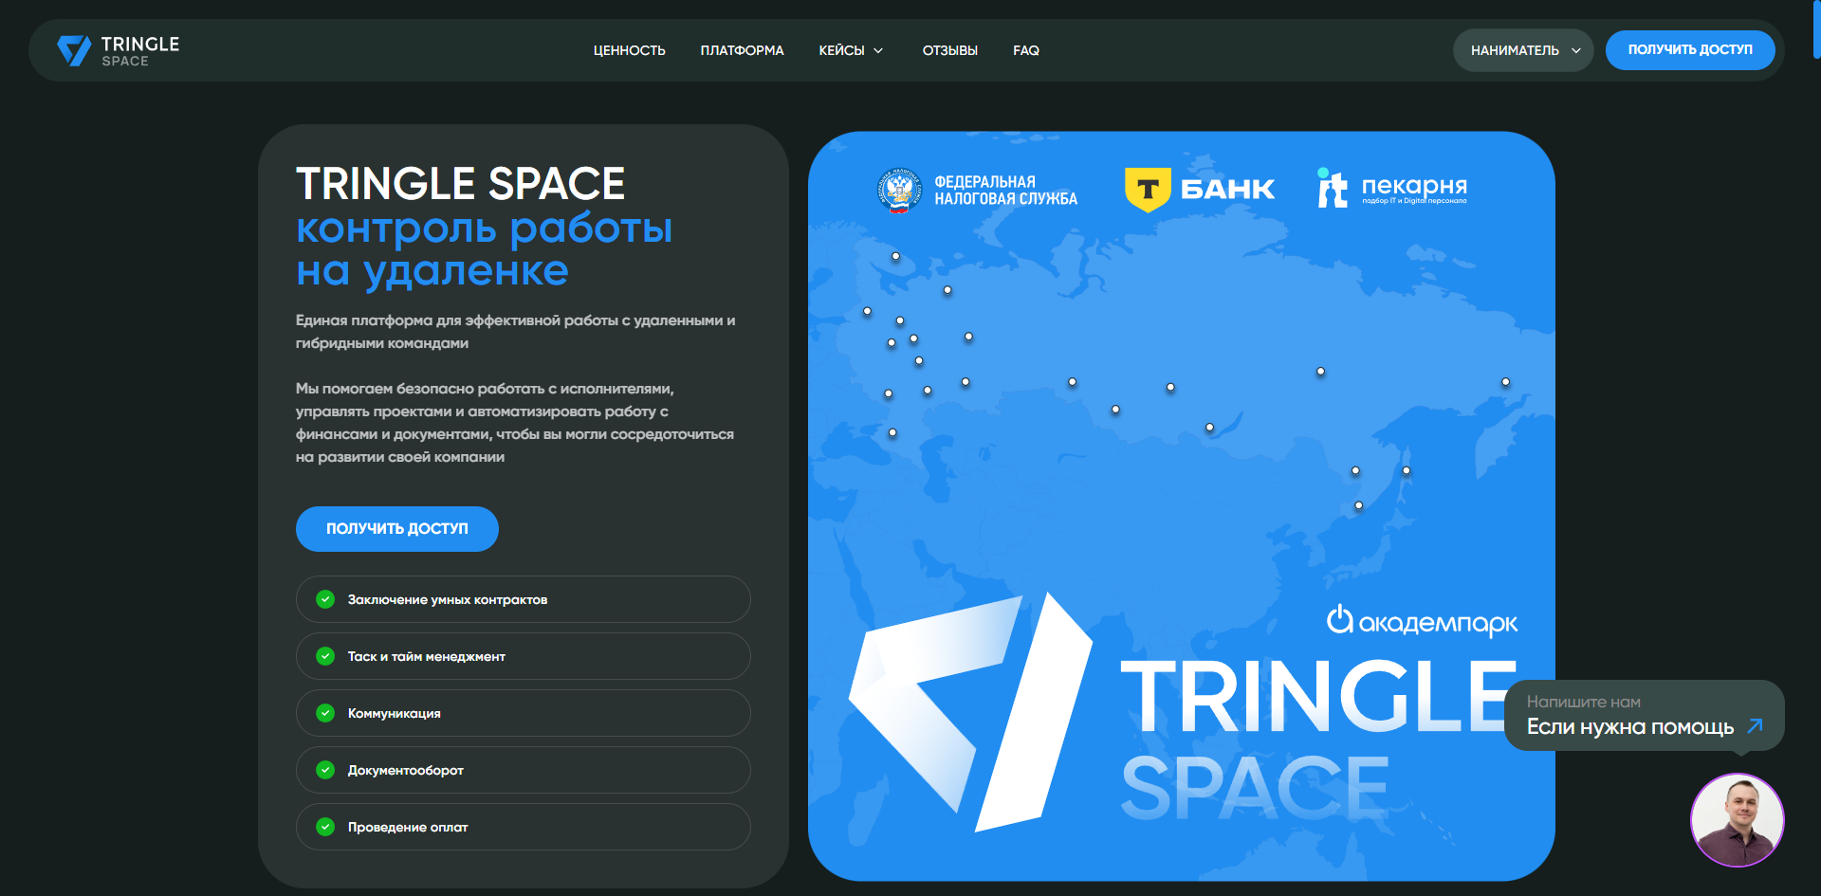1821x896 pixels.
Task: Open chat via support agent avatar
Action: pyautogui.click(x=1738, y=820)
